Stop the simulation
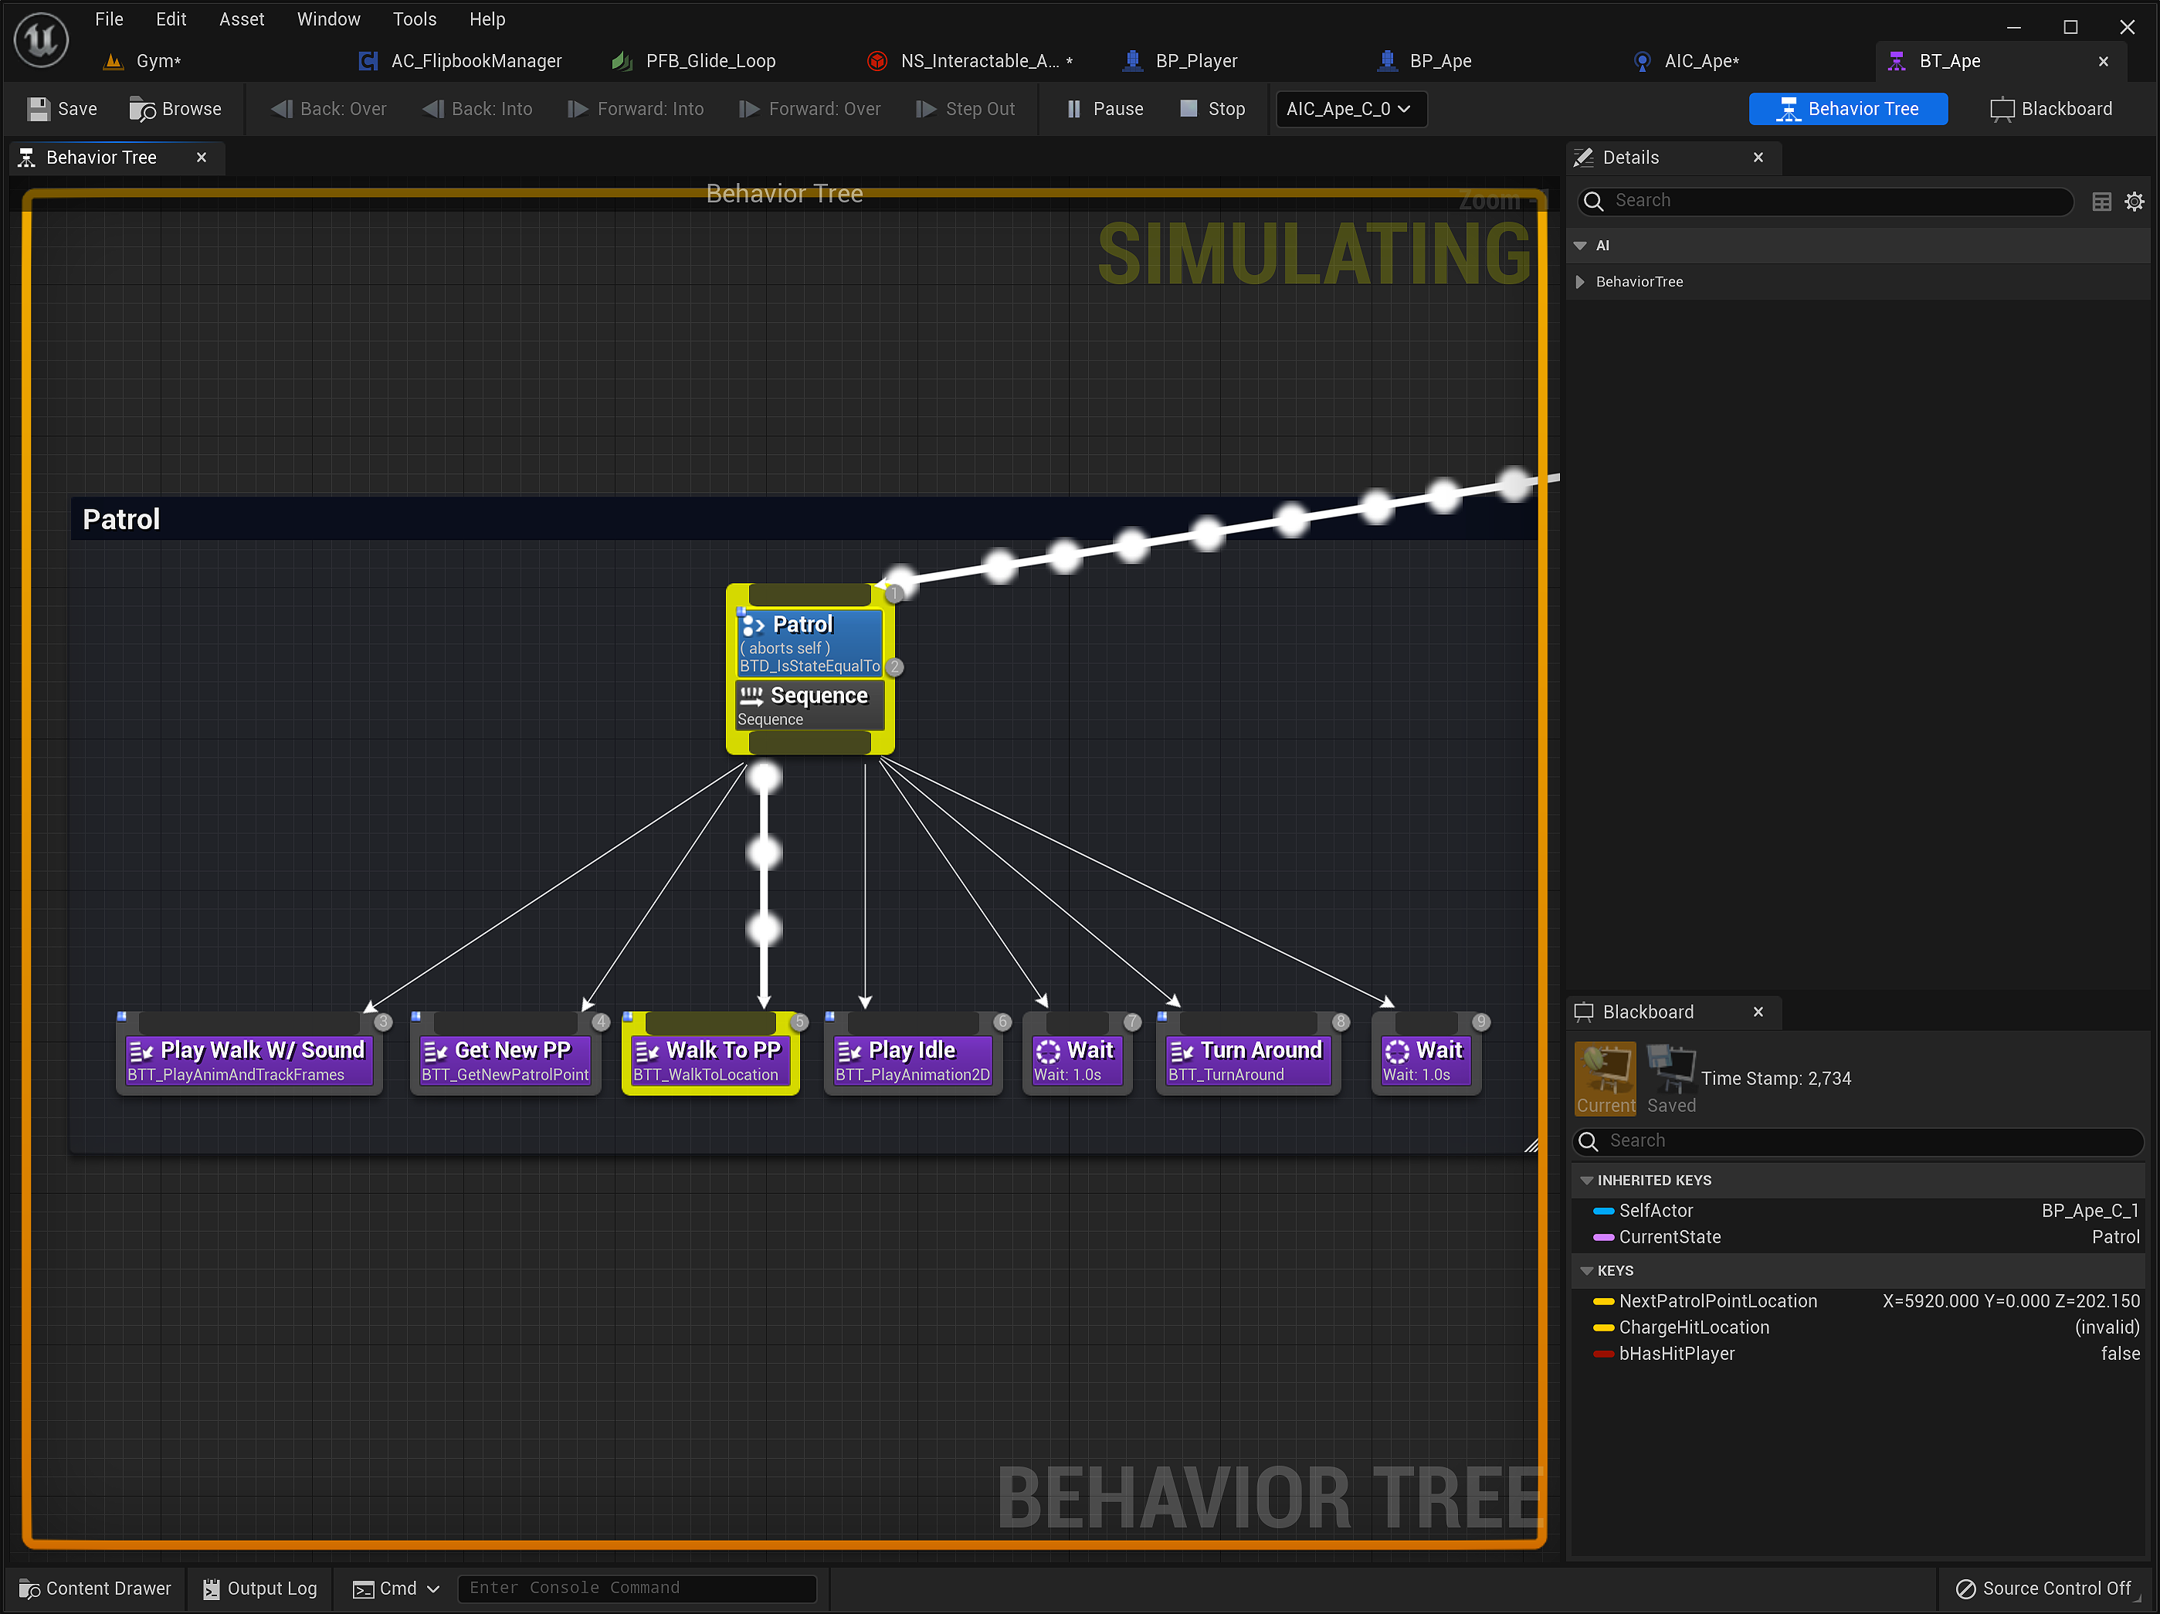Viewport: 2160px width, 1614px height. click(1212, 108)
